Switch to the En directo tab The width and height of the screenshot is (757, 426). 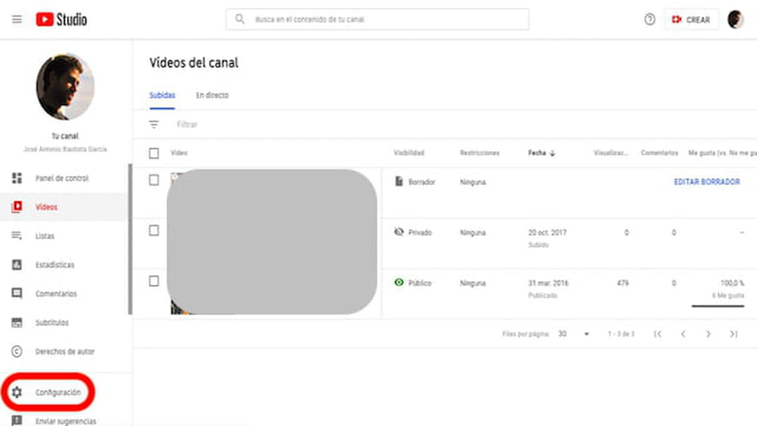coord(212,95)
